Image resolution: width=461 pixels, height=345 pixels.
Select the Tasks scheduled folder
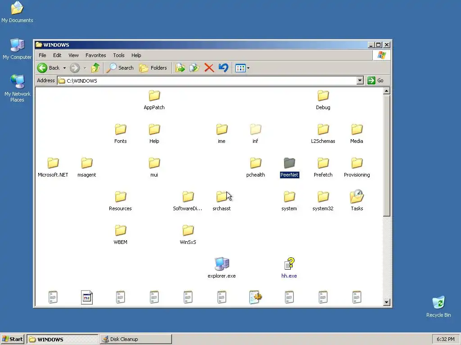coord(357,201)
